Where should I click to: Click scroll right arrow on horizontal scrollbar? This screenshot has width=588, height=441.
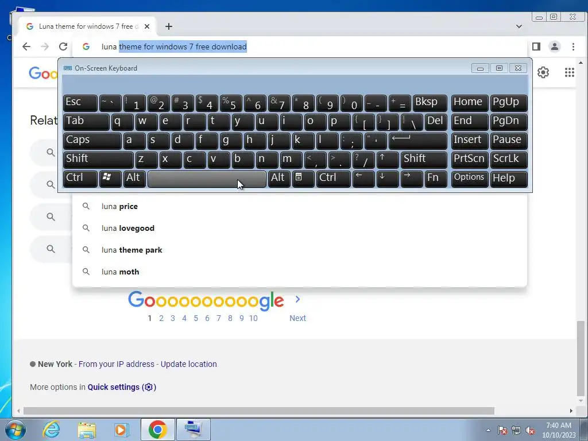pyautogui.click(x=571, y=411)
